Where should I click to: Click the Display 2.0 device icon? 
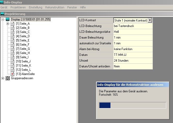coord(8,19)
